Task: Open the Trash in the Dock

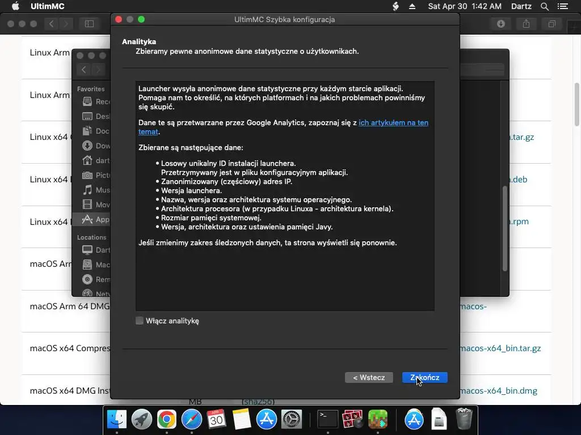Action: coord(464,419)
